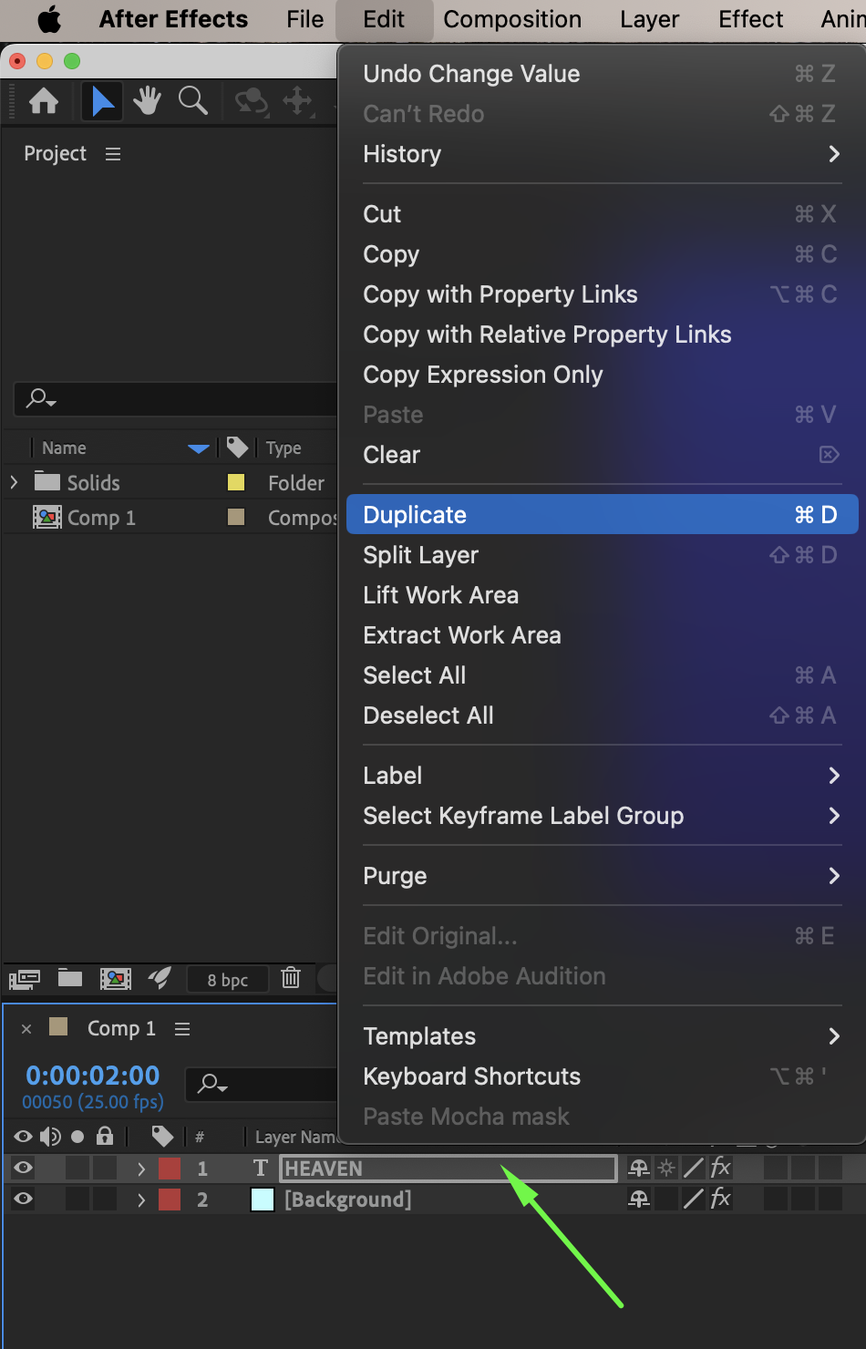Toggle quality switch on Background layer

[x=694, y=1200]
